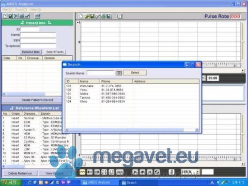Image resolution: width=248 pixels, height=186 pixels.
Task: Click the Search Name input field
Action: point(101,73)
